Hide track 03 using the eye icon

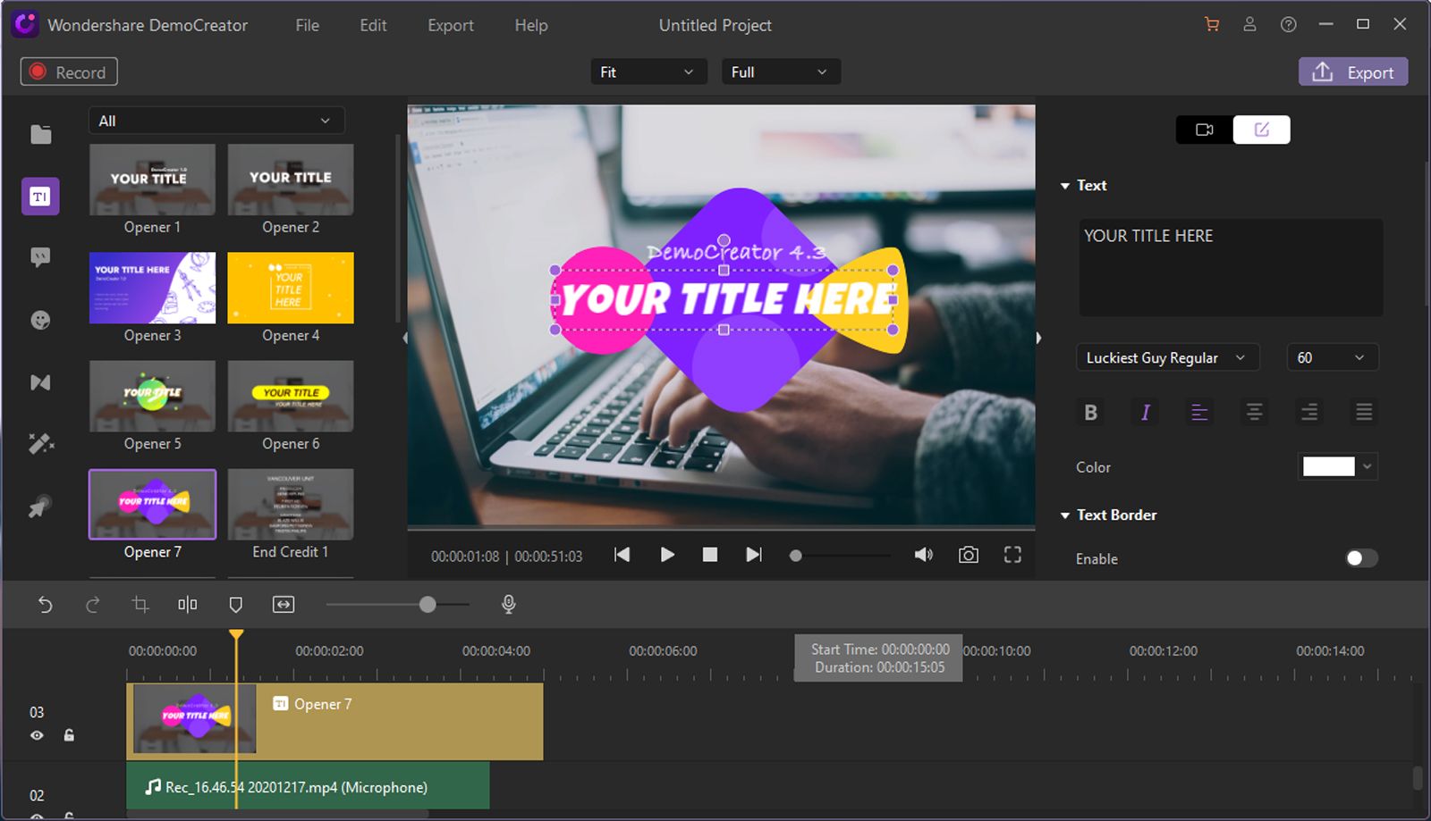[x=37, y=734]
